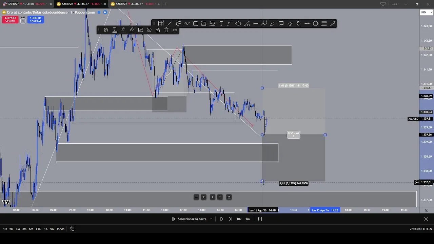Click the blue flag icon beside Pepperstone
The image size is (434, 244).
(99, 12)
